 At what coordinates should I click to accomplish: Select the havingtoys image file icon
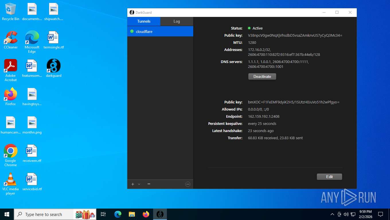tap(32, 97)
